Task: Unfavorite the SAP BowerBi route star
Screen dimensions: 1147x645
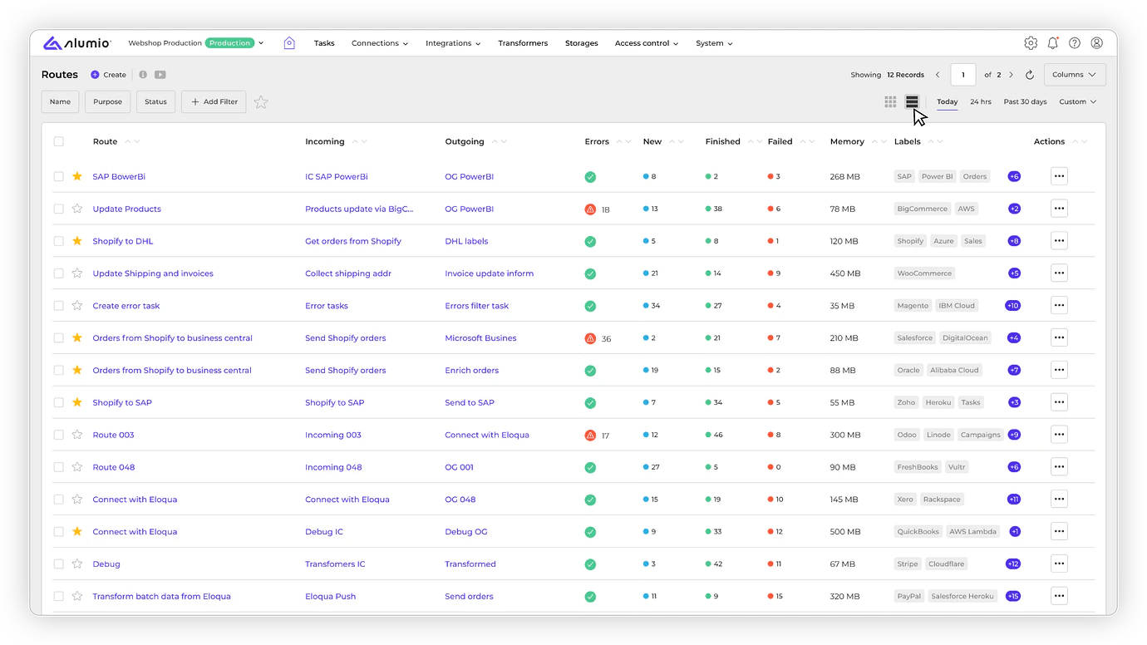Action: [77, 176]
